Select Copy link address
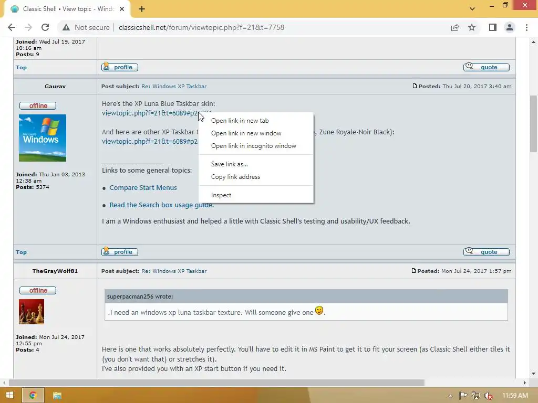 [256, 177]
